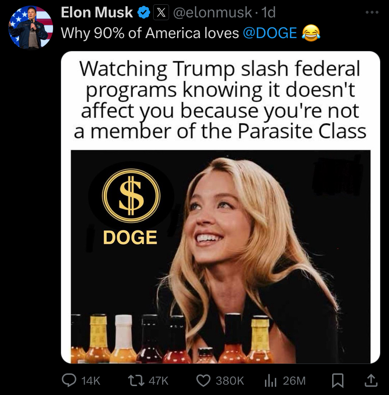Click the 1d timestamp
This screenshot has width=389, height=395.
(x=269, y=12)
